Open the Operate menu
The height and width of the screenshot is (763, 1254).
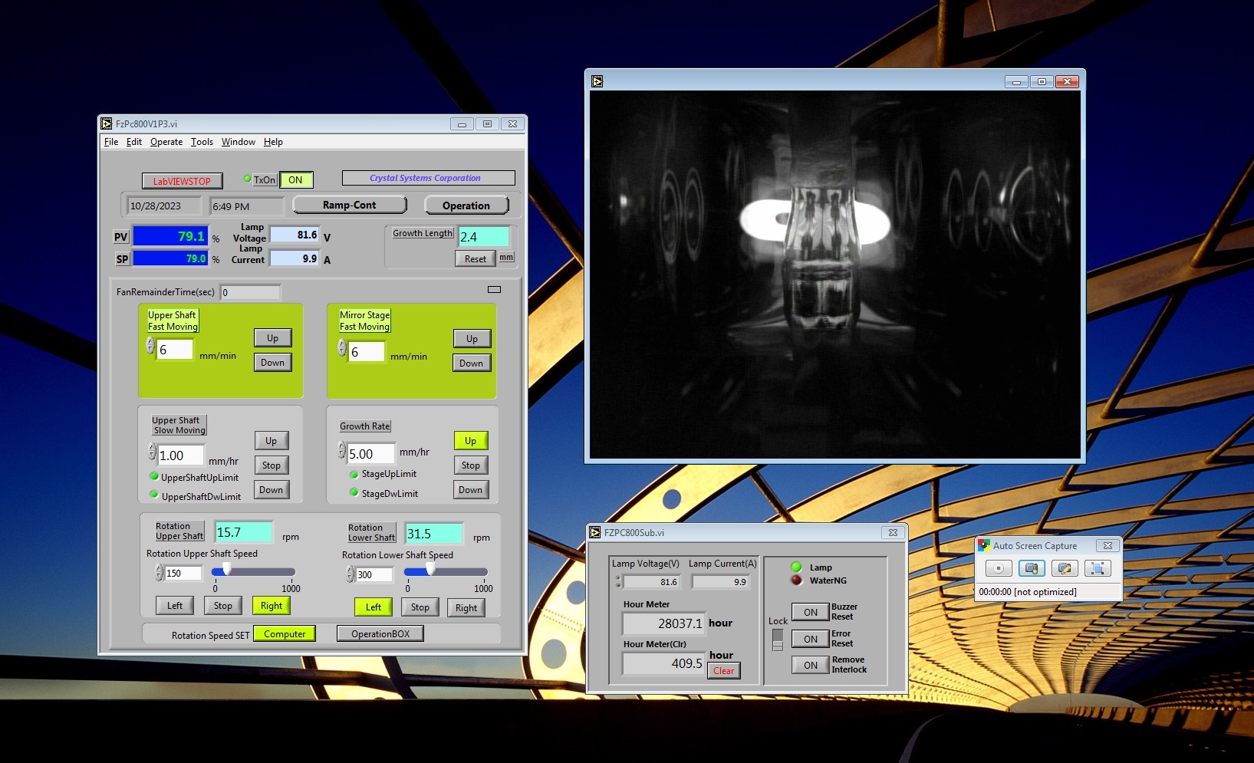pos(166,142)
